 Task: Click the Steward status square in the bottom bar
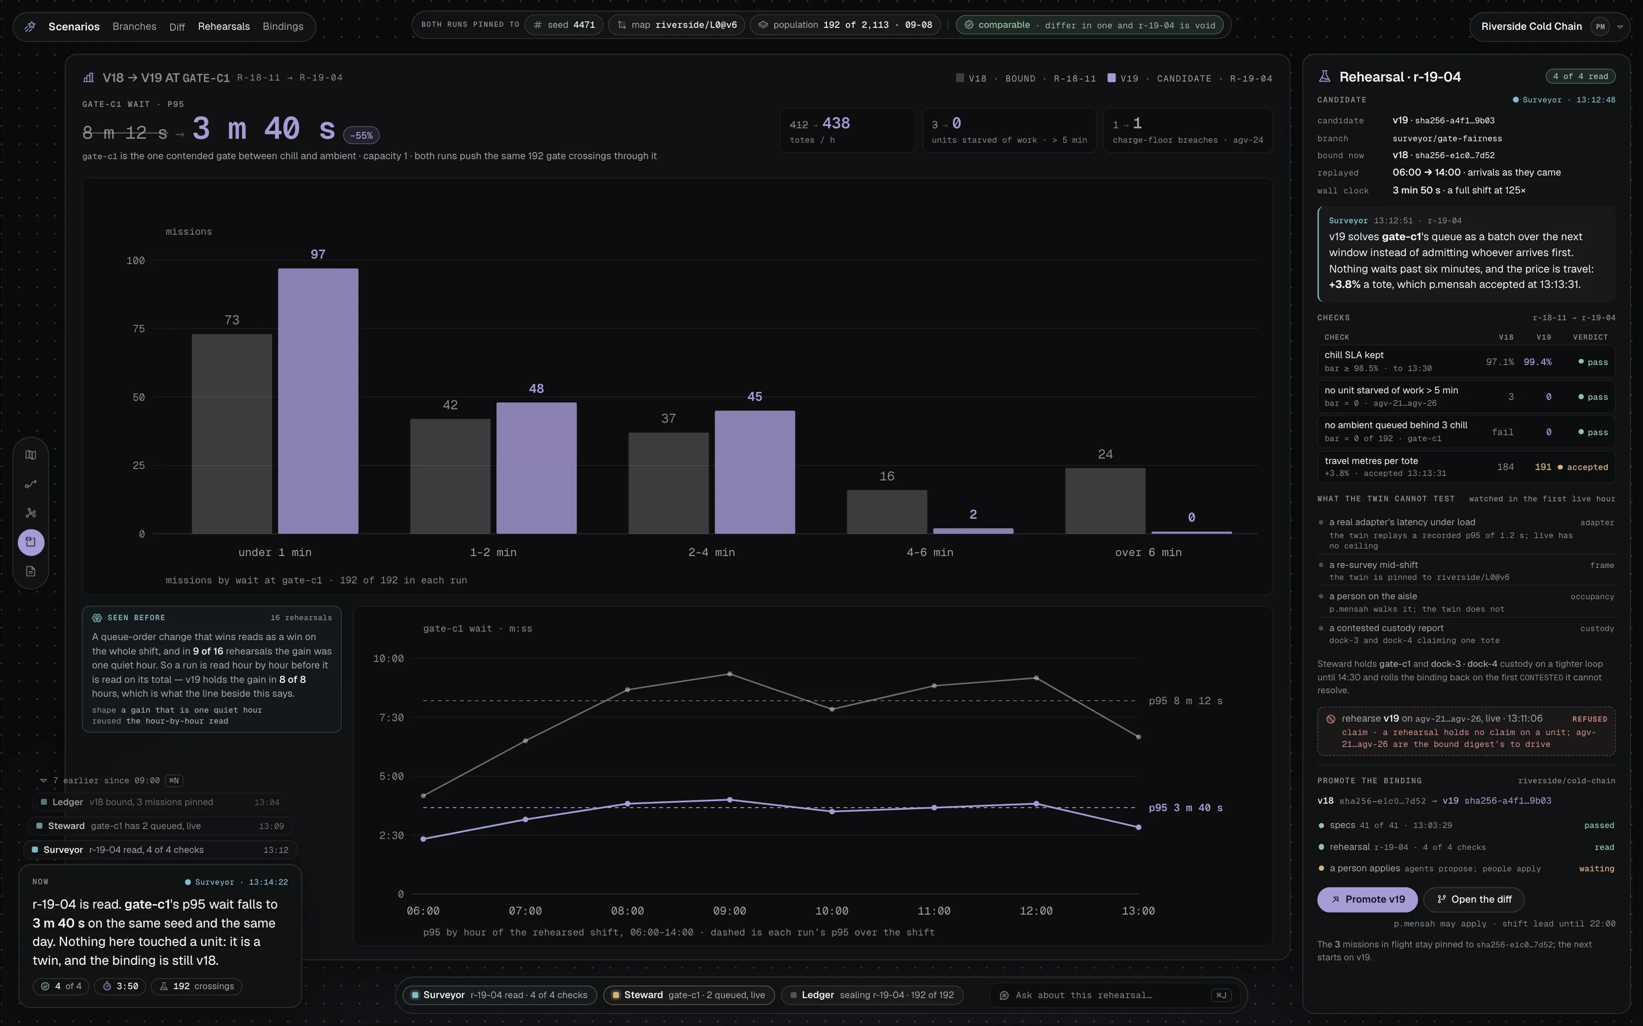[x=616, y=996]
